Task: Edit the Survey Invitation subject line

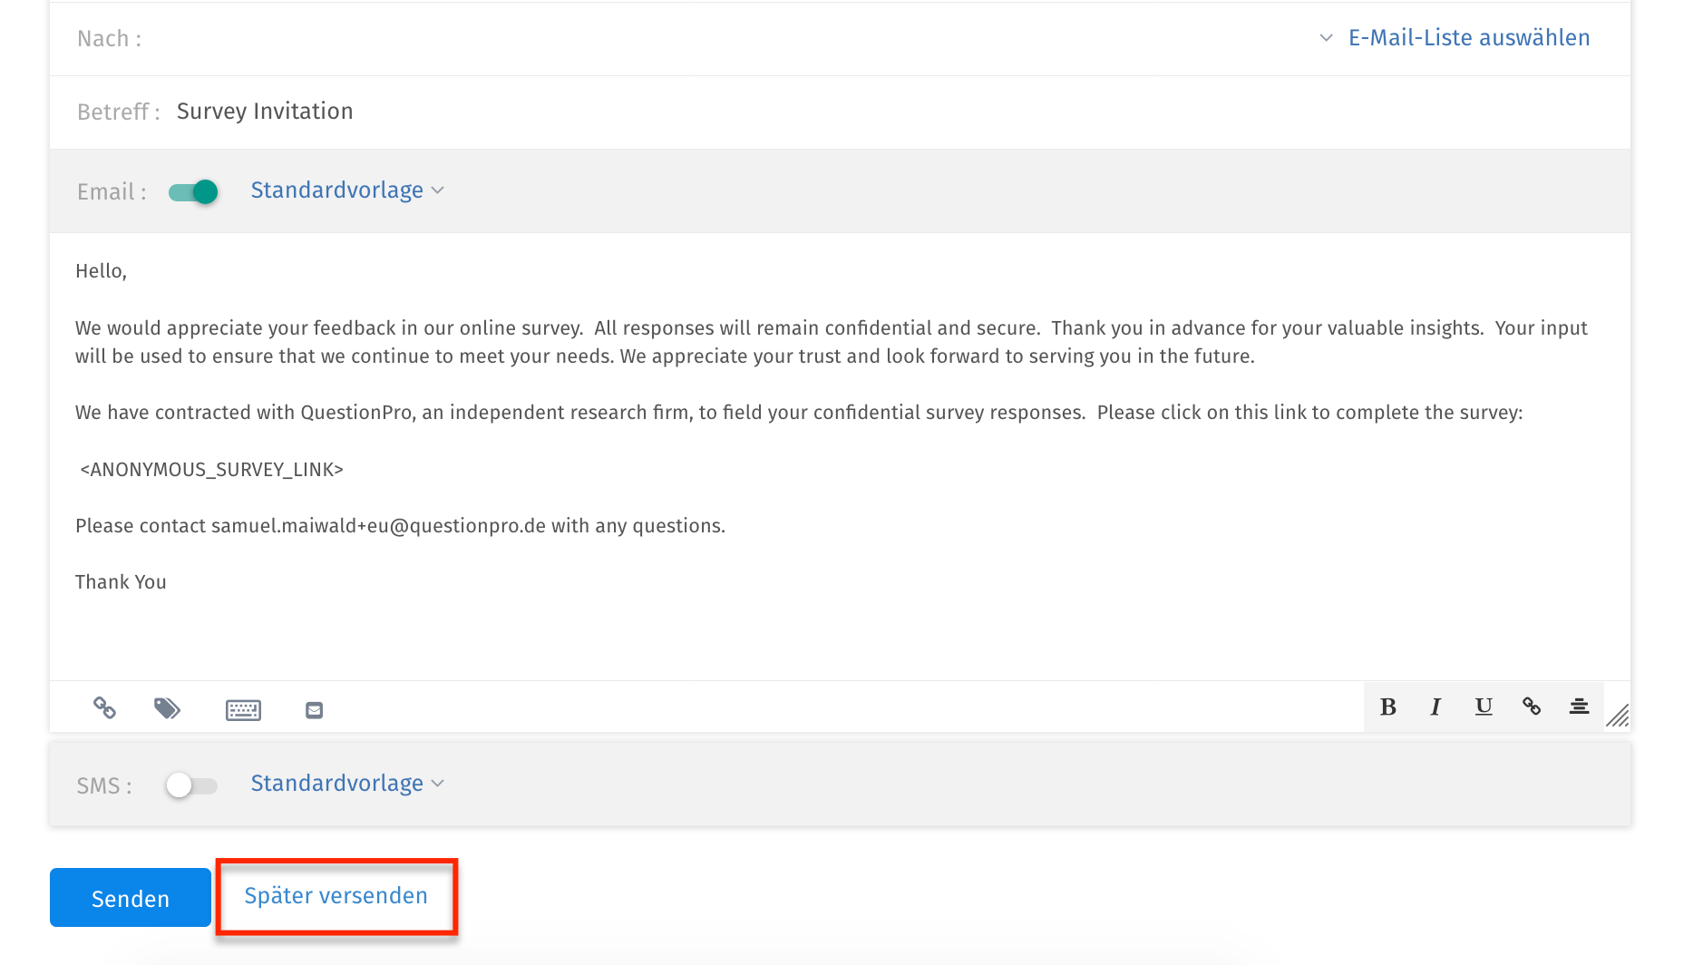Action: 264,111
